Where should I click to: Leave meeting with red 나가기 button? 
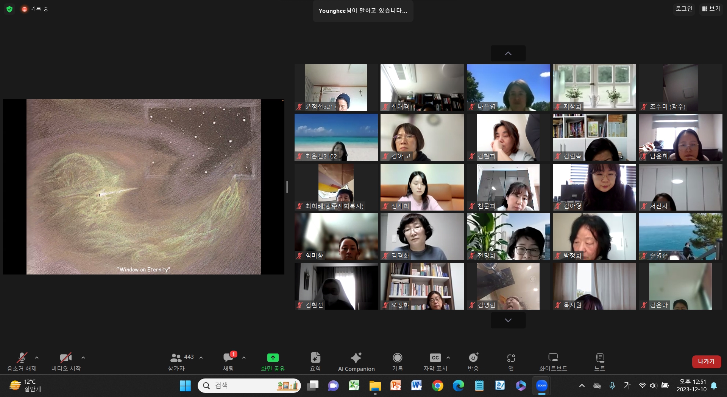point(707,361)
